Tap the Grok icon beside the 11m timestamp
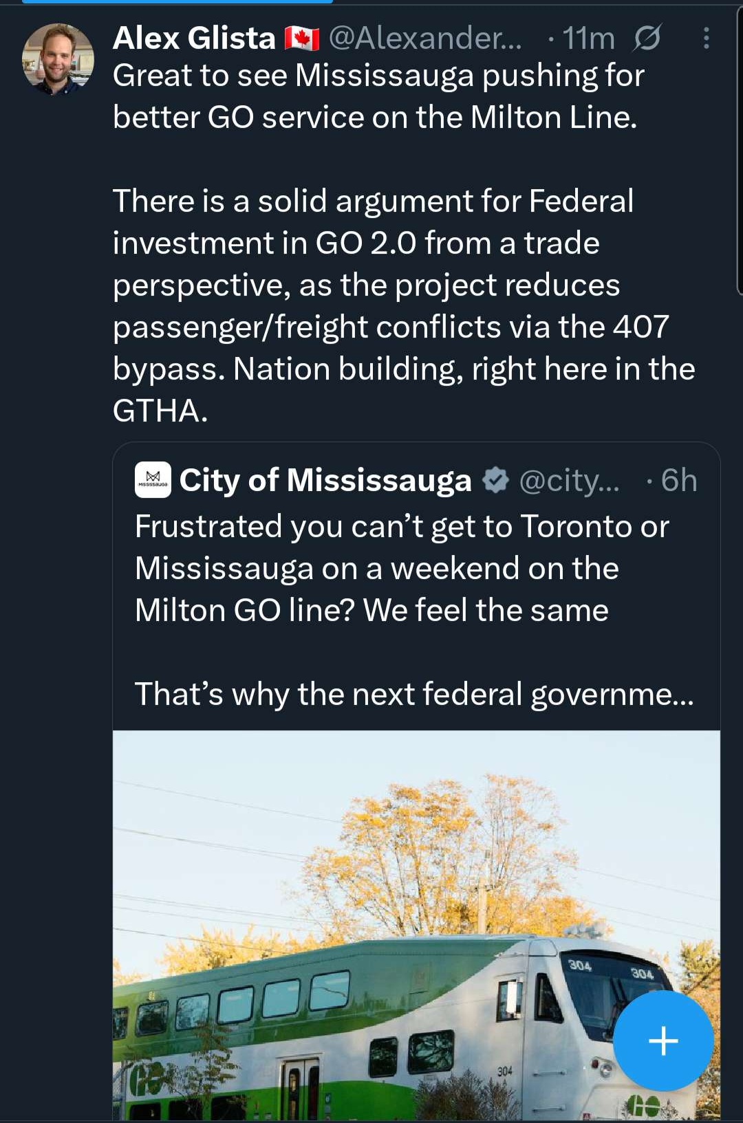The height and width of the screenshot is (1123, 743). coord(647,38)
